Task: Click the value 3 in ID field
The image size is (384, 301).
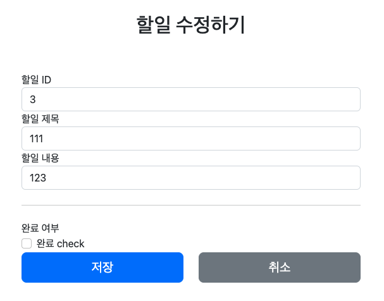Action: click(33, 99)
